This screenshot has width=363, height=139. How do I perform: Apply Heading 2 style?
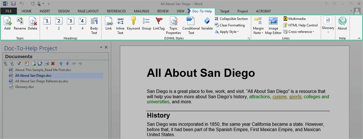tap(58, 21)
